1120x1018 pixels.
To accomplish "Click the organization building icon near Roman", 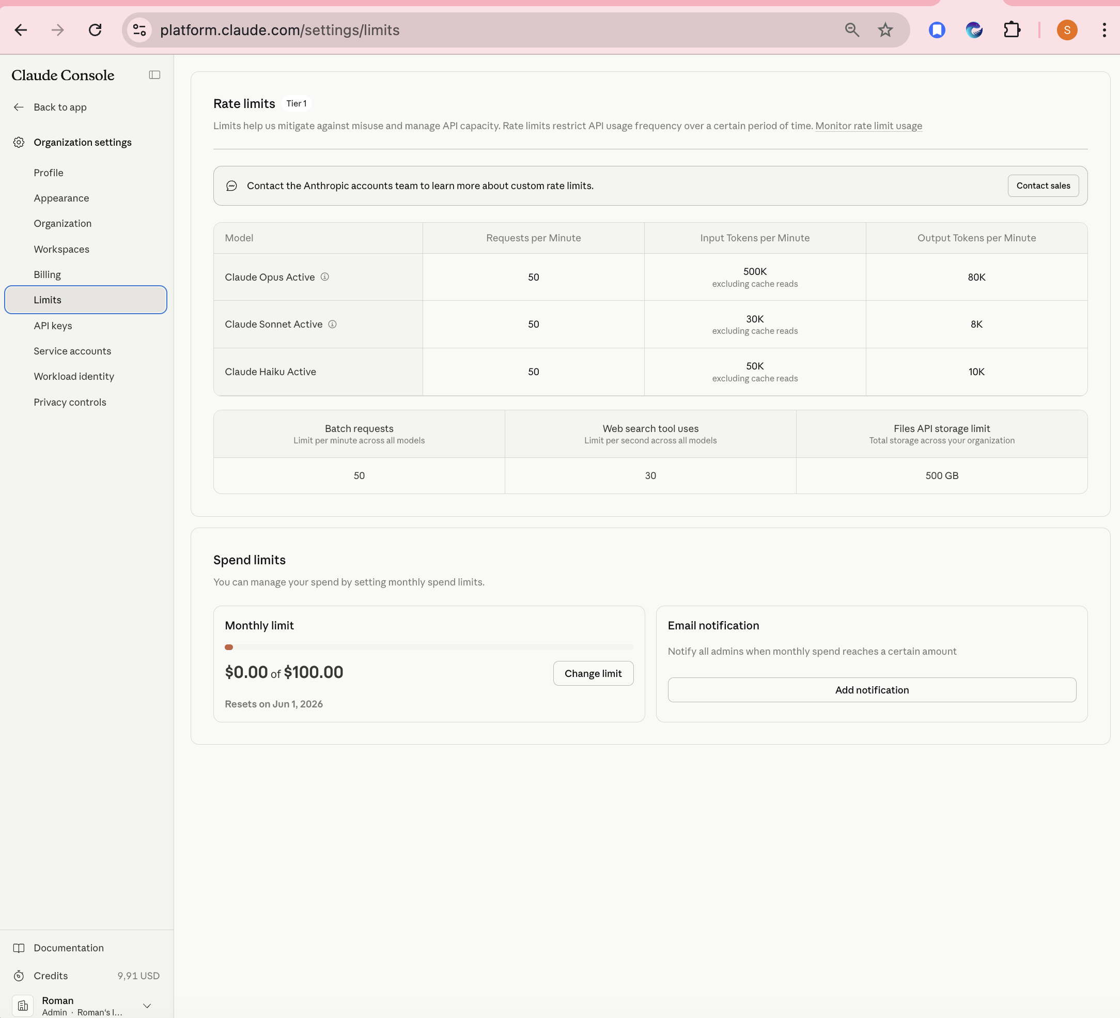I will pyautogui.click(x=23, y=1006).
